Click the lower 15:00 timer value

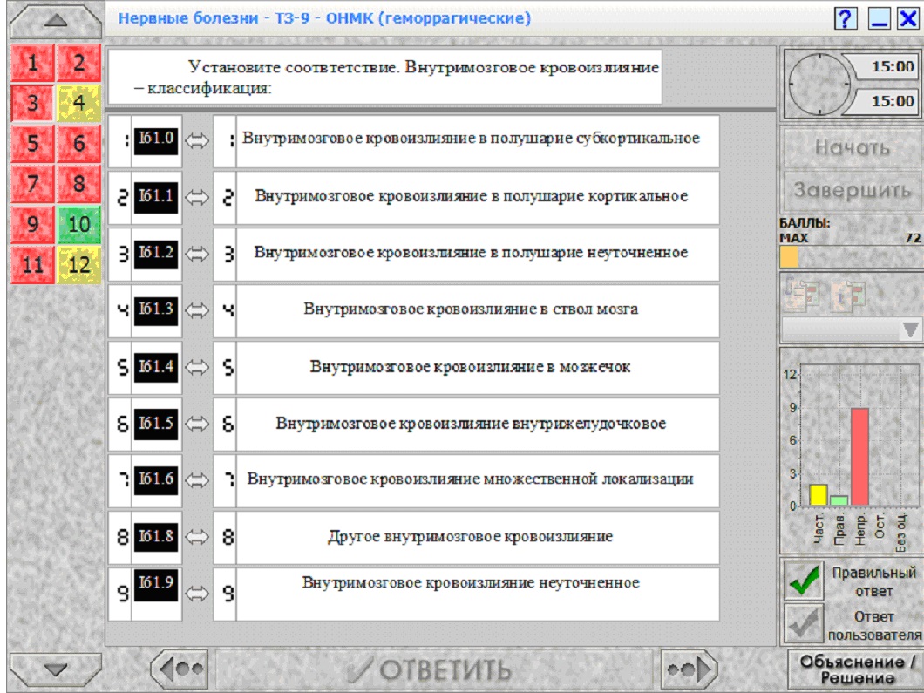[892, 101]
